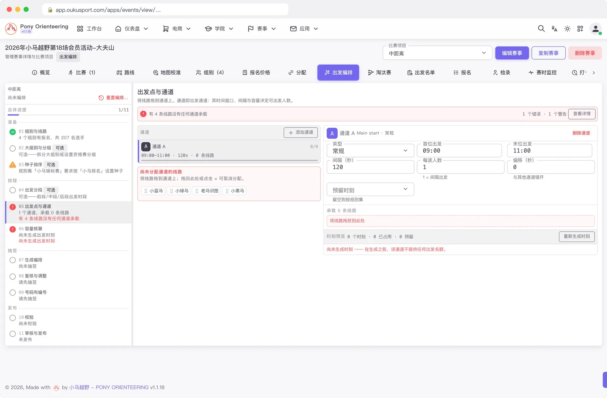
Task: Click the 删除通道 link
Action: click(581, 133)
